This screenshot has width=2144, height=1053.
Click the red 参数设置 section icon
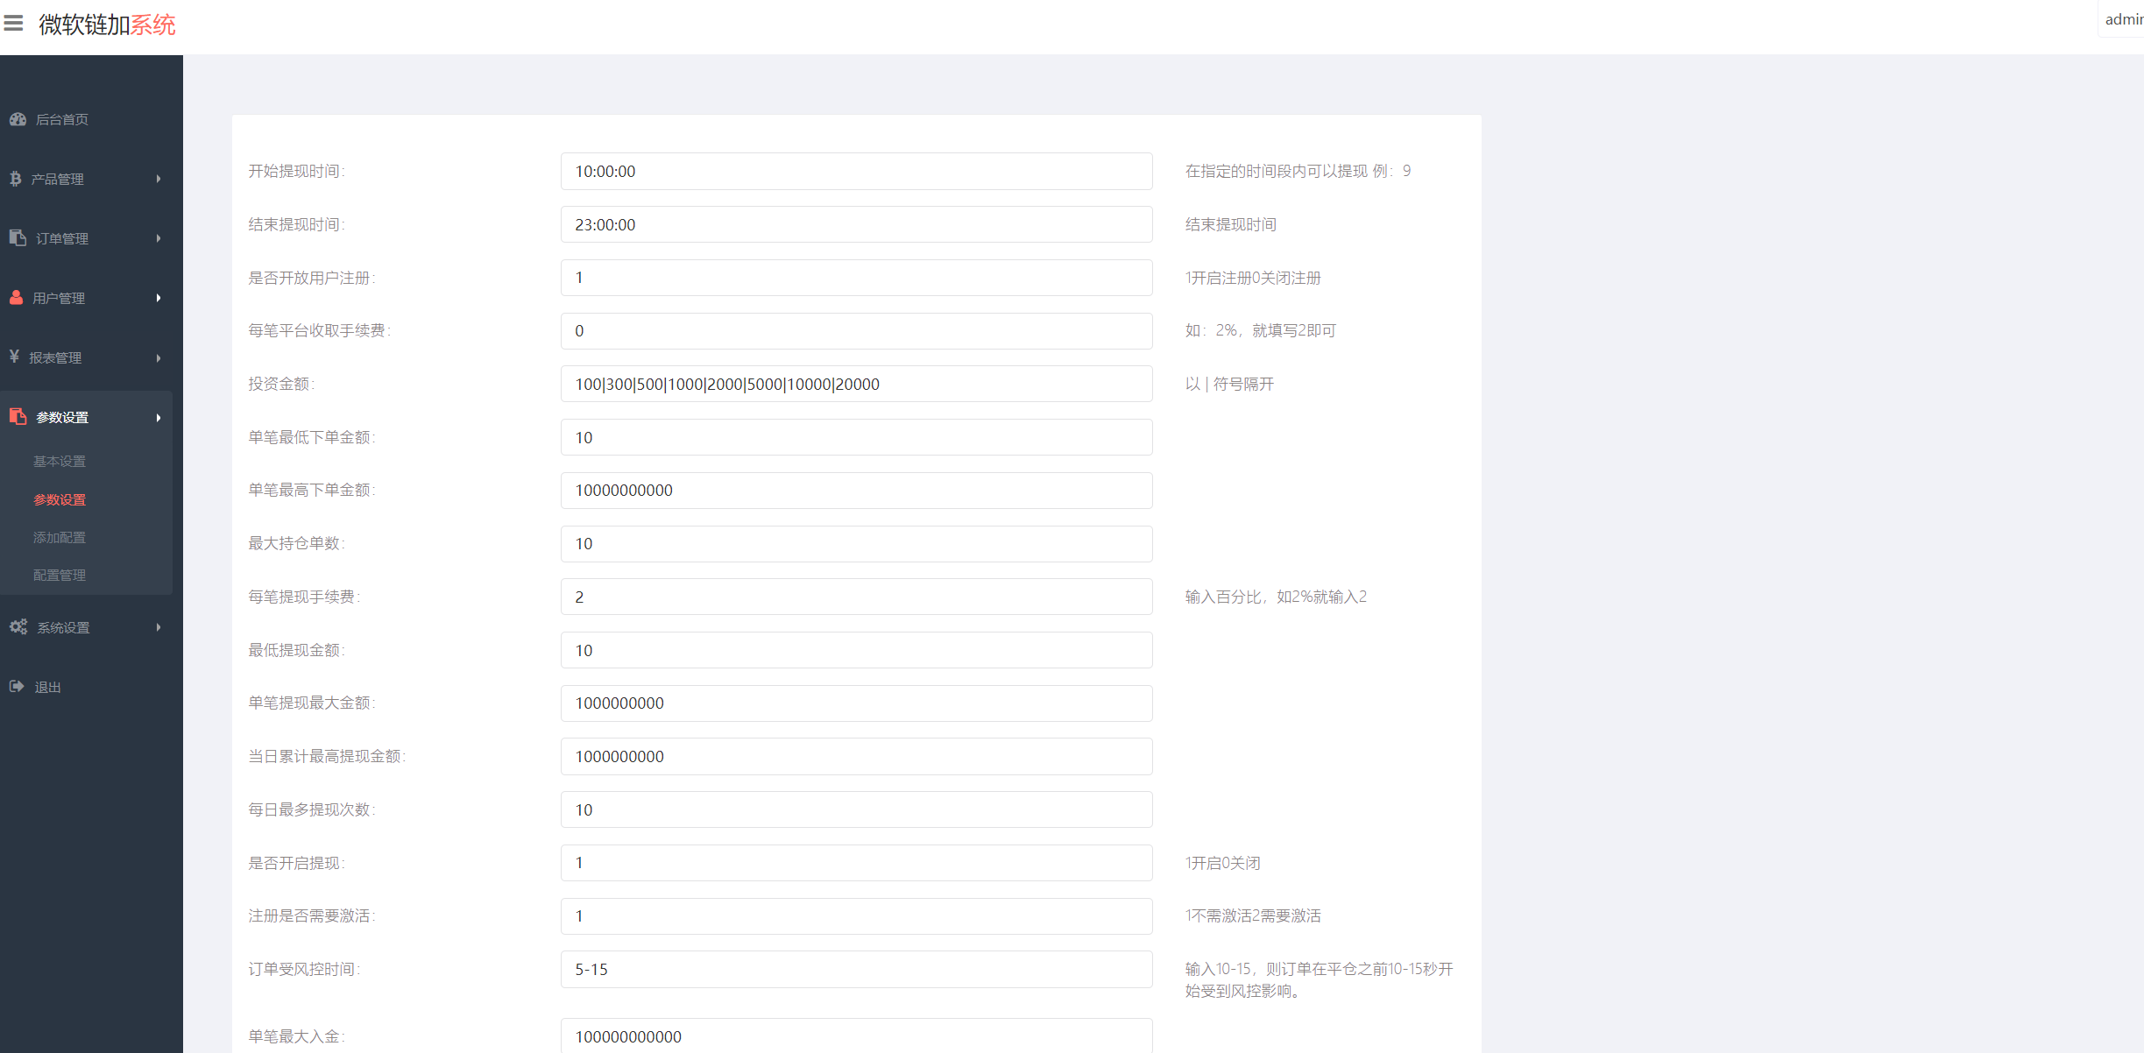[18, 417]
